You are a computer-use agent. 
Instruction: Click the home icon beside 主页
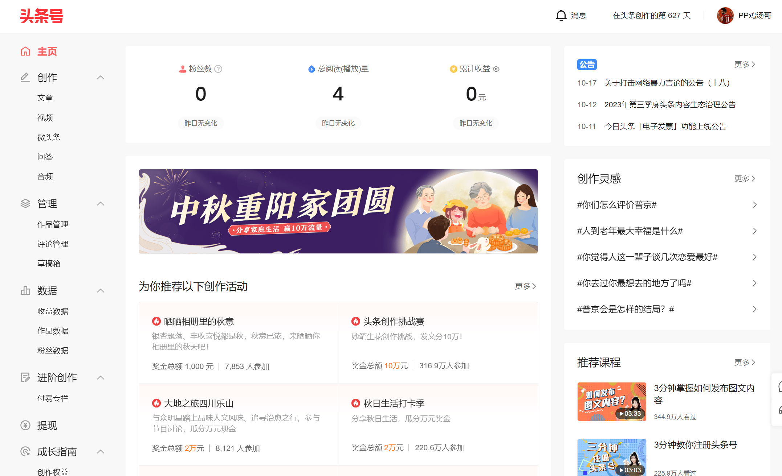pos(25,51)
